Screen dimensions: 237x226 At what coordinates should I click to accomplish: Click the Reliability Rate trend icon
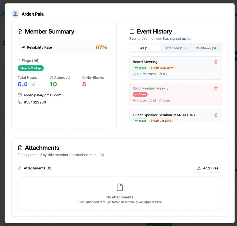[23, 47]
